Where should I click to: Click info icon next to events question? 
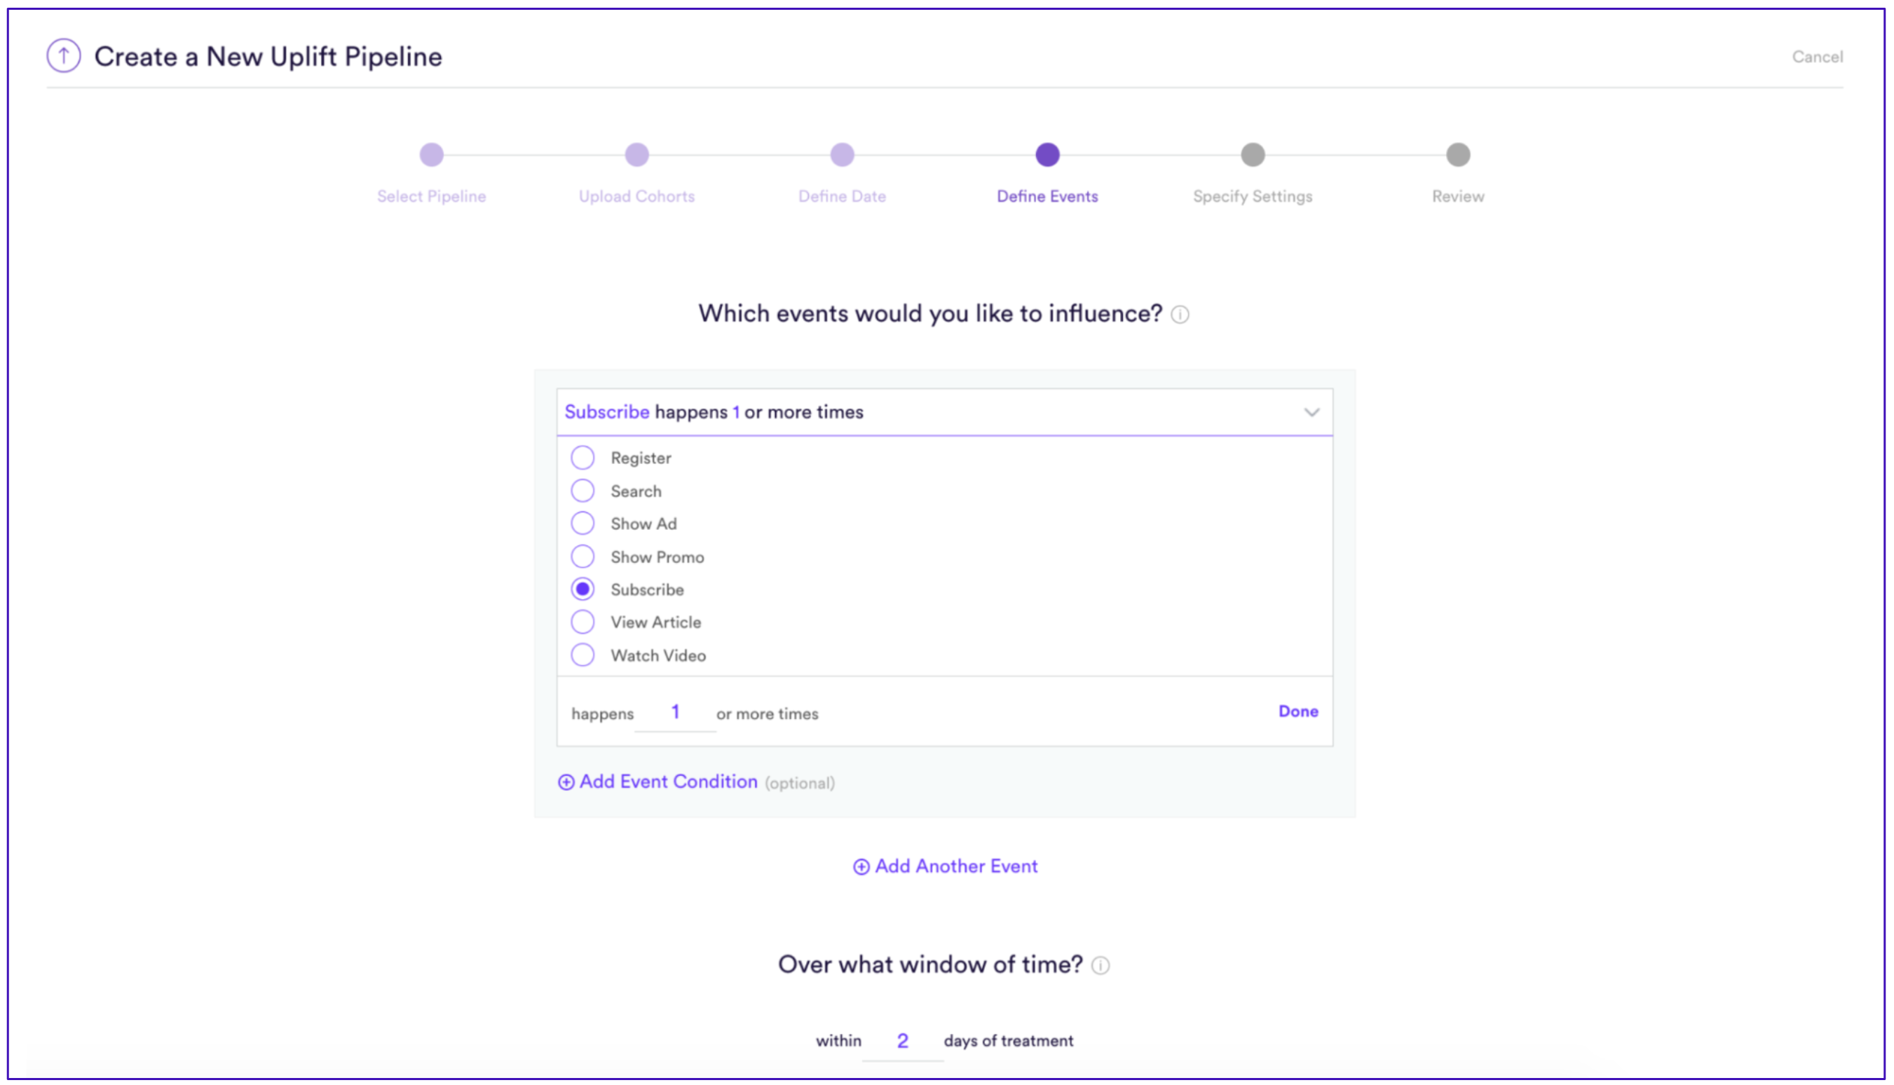click(x=1180, y=315)
